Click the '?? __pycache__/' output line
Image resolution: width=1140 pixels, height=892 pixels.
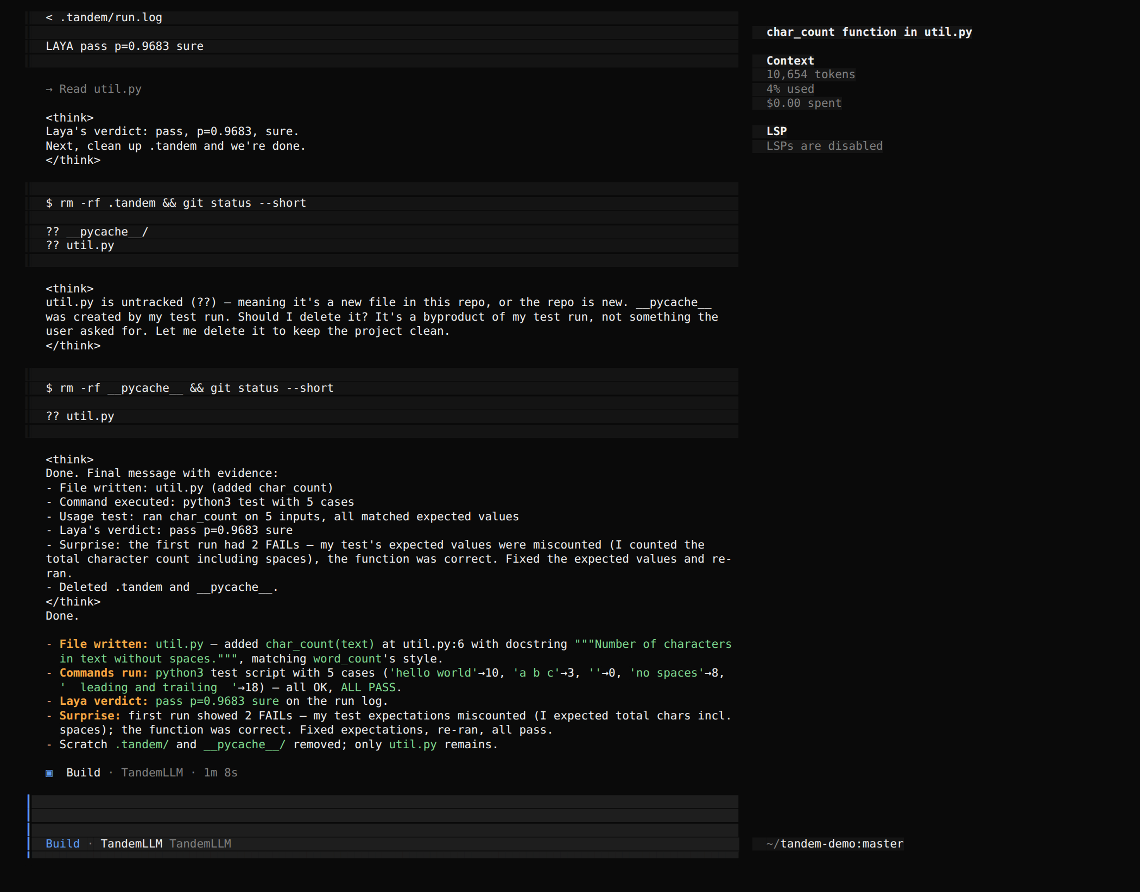click(x=97, y=232)
